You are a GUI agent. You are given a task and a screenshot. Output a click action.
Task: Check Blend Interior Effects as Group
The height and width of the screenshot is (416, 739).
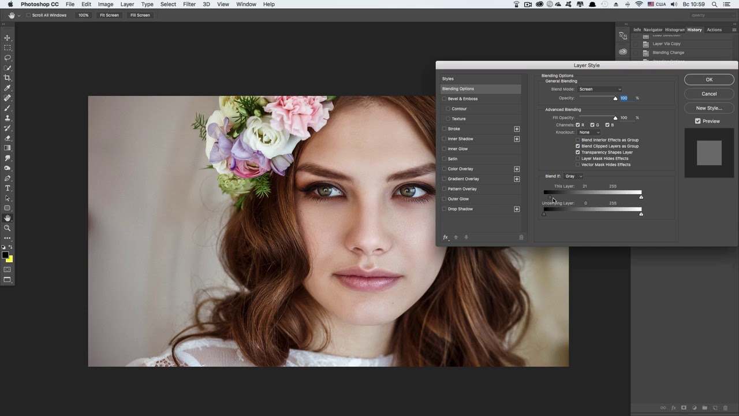coord(577,140)
